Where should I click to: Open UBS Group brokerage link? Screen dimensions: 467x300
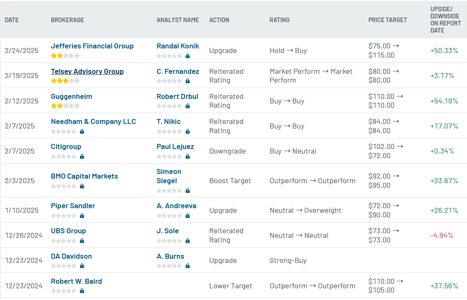[69, 231]
